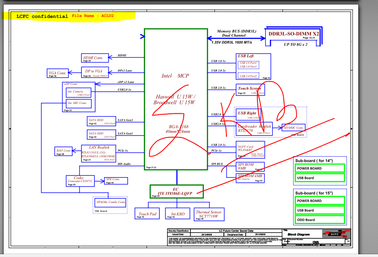Select the 'SATA Gen3' bus label
Screen dimensions: 378x257
click(x=125, y=120)
